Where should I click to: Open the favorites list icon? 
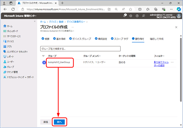point(148,9)
